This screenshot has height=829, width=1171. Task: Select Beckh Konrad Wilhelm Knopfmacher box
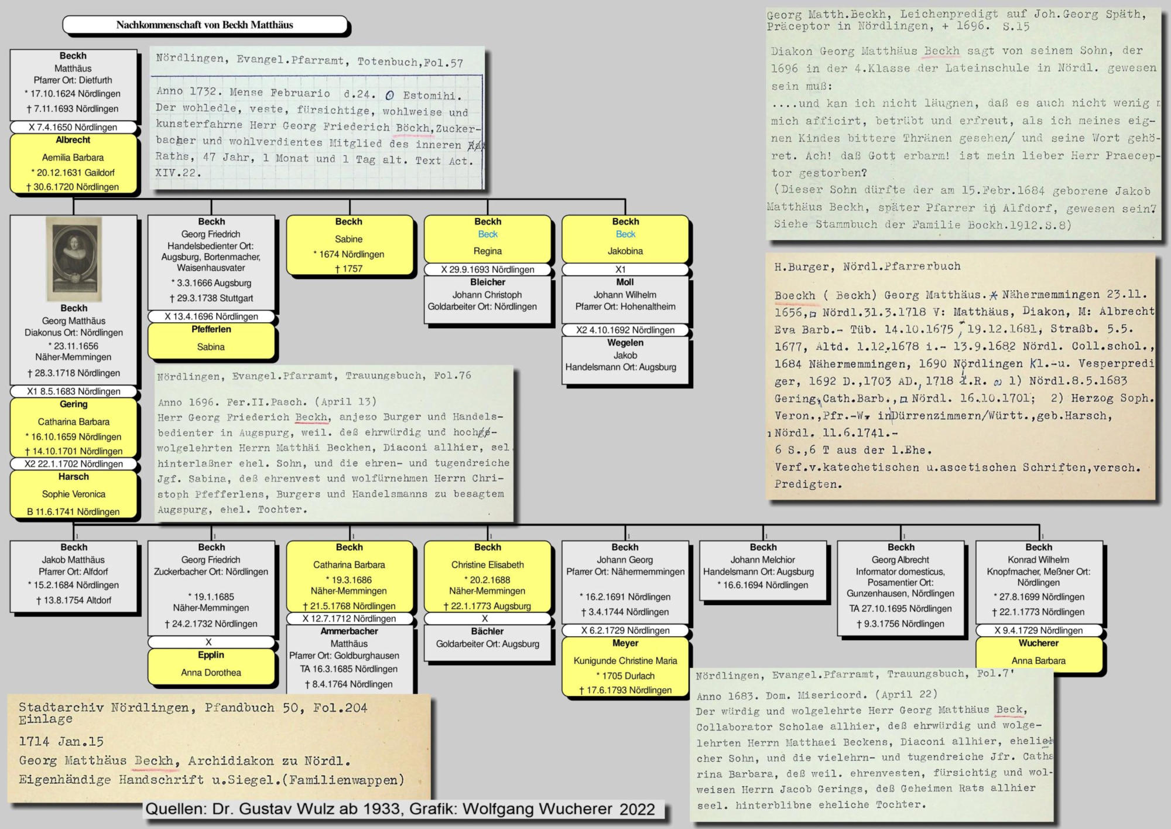click(x=1038, y=581)
